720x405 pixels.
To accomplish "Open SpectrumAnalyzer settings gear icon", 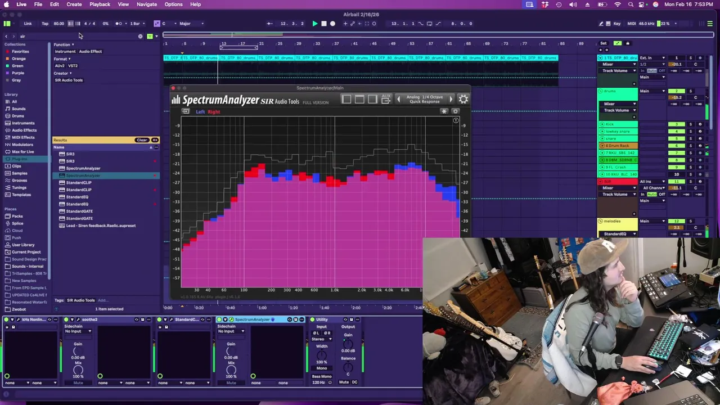I will click(463, 100).
